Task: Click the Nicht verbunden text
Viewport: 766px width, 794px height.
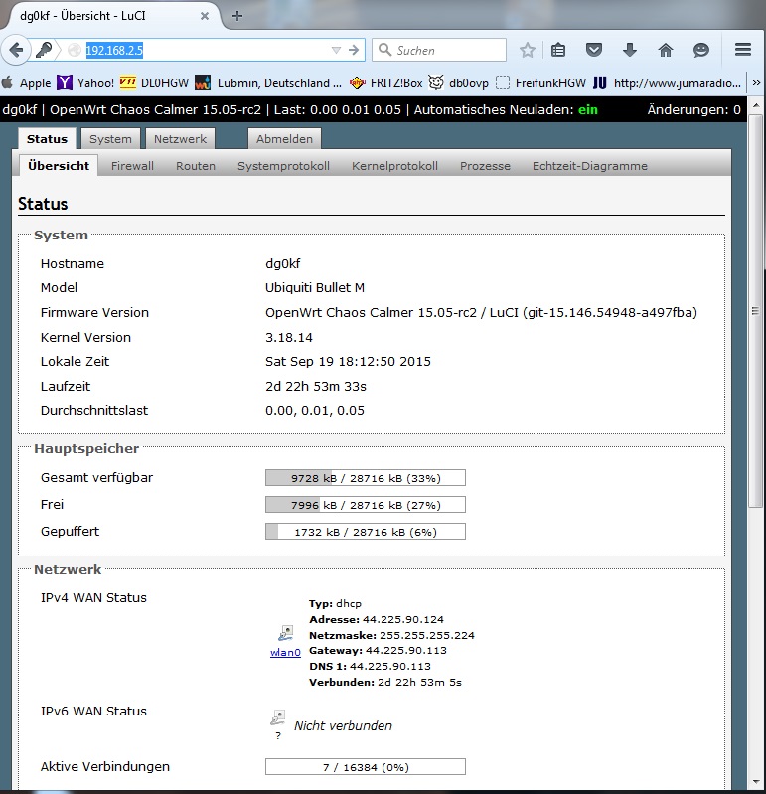Action: [x=343, y=725]
